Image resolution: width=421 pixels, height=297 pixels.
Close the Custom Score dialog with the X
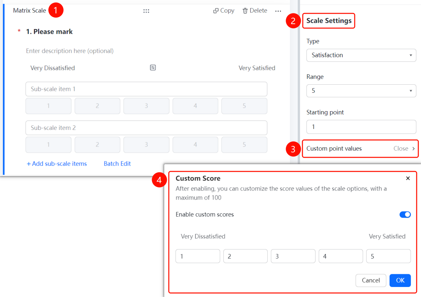click(x=408, y=178)
